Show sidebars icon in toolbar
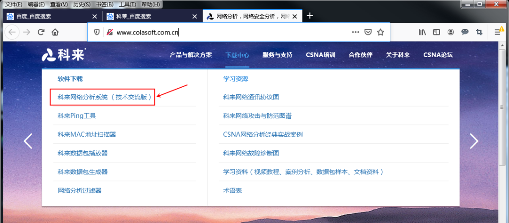The image size is (509, 223). point(436,32)
